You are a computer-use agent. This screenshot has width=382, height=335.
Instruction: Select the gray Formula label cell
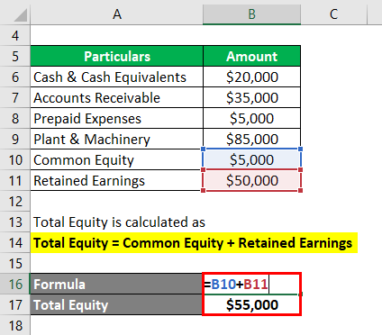(x=116, y=284)
